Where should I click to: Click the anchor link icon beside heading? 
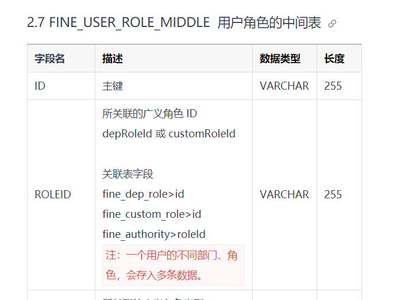(x=332, y=24)
